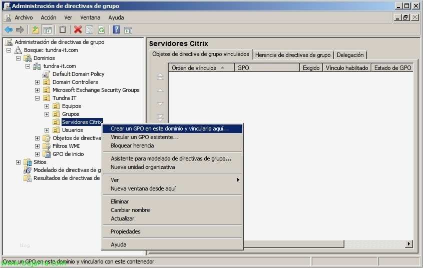The image size is (423, 268).
Task: Sort by 'Orden de vínculos' column header
Action: pyautogui.click(x=202, y=68)
